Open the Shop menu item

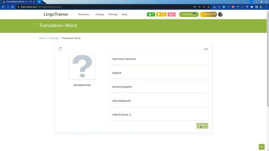coord(124,14)
